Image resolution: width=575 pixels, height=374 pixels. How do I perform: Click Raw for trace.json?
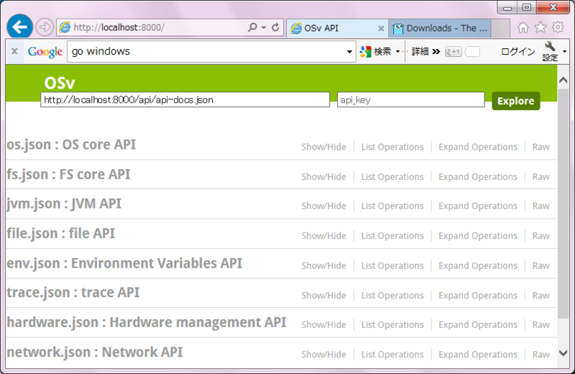coord(541,295)
